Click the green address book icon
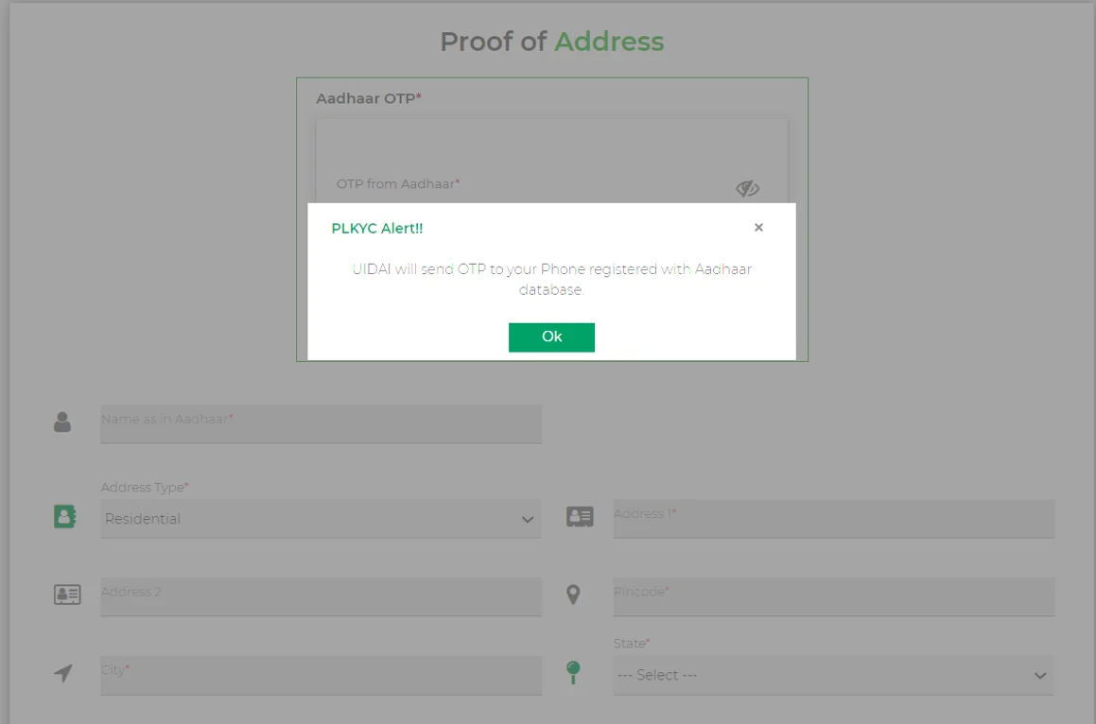The height and width of the screenshot is (724, 1096). coord(64,517)
